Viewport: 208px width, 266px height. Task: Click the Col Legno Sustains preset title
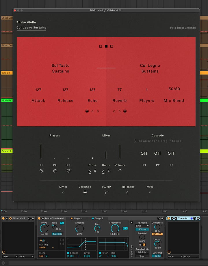(31, 27)
